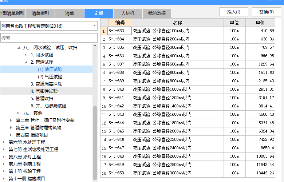Click the 插入(I) button

point(234,12)
